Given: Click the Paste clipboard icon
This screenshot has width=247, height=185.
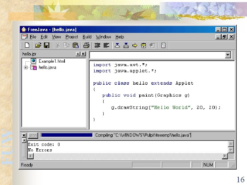Looking at the screenshot, I should [x=75, y=46].
